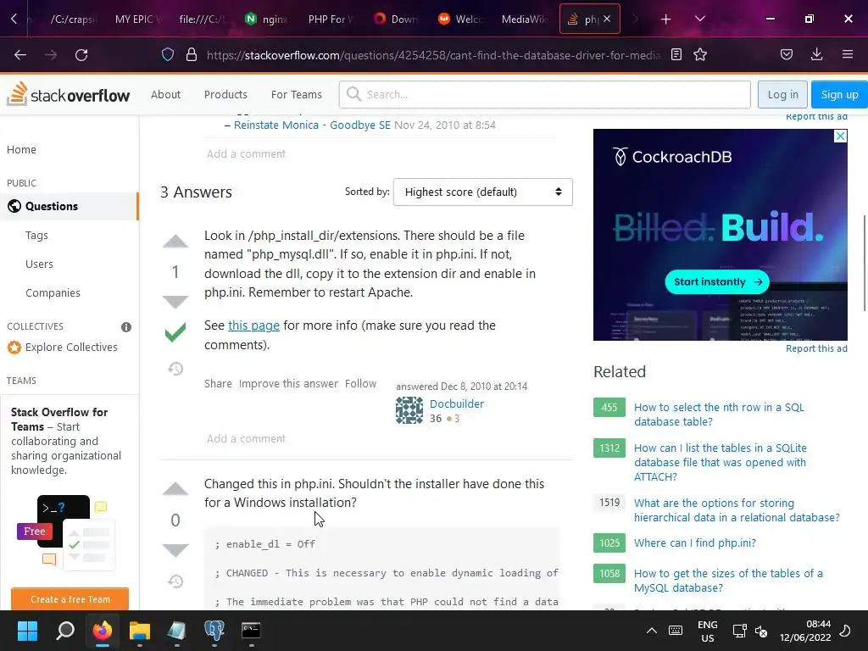Open Companies in the sidebar

53,292
